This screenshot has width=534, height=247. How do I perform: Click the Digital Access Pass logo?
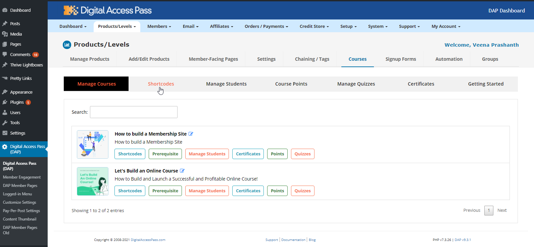(x=108, y=10)
